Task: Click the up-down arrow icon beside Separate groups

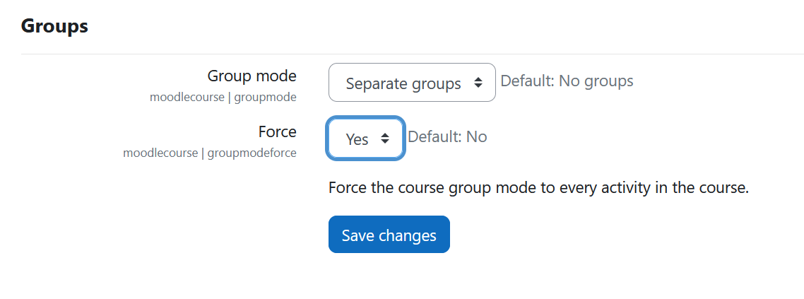Action: tap(478, 83)
